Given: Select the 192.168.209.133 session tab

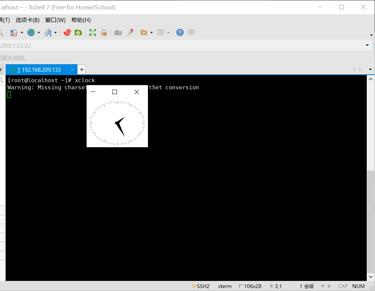Looking at the screenshot, I should pyautogui.click(x=41, y=69).
